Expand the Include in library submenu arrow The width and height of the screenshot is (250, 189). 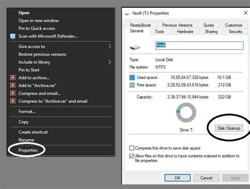(x=110, y=62)
